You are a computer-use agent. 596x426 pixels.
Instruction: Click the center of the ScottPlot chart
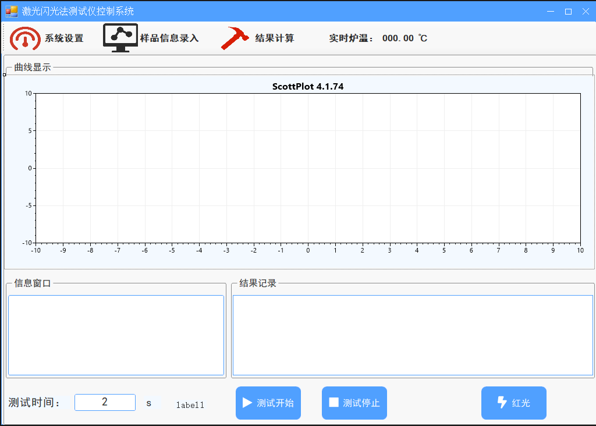tap(308, 168)
